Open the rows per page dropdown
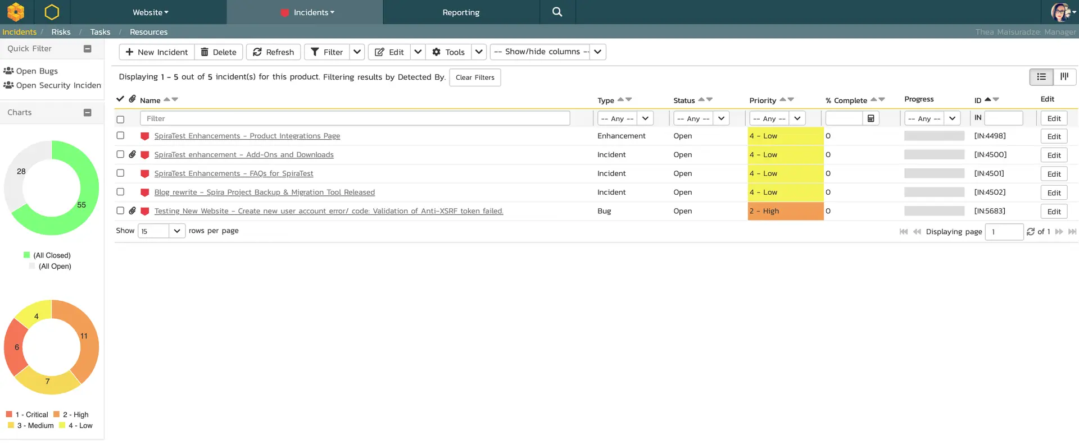This screenshot has width=1079, height=445. click(176, 231)
